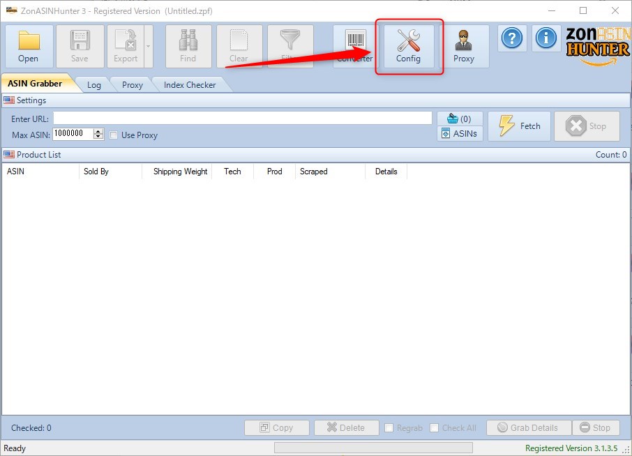The height and width of the screenshot is (456, 632).
Task: Click the 'Ready' status text
Action: (x=15, y=448)
